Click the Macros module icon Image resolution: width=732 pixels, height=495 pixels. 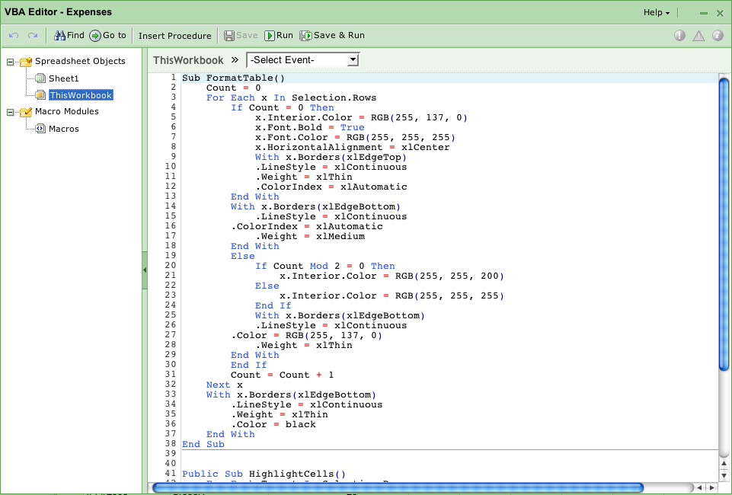tap(40, 128)
